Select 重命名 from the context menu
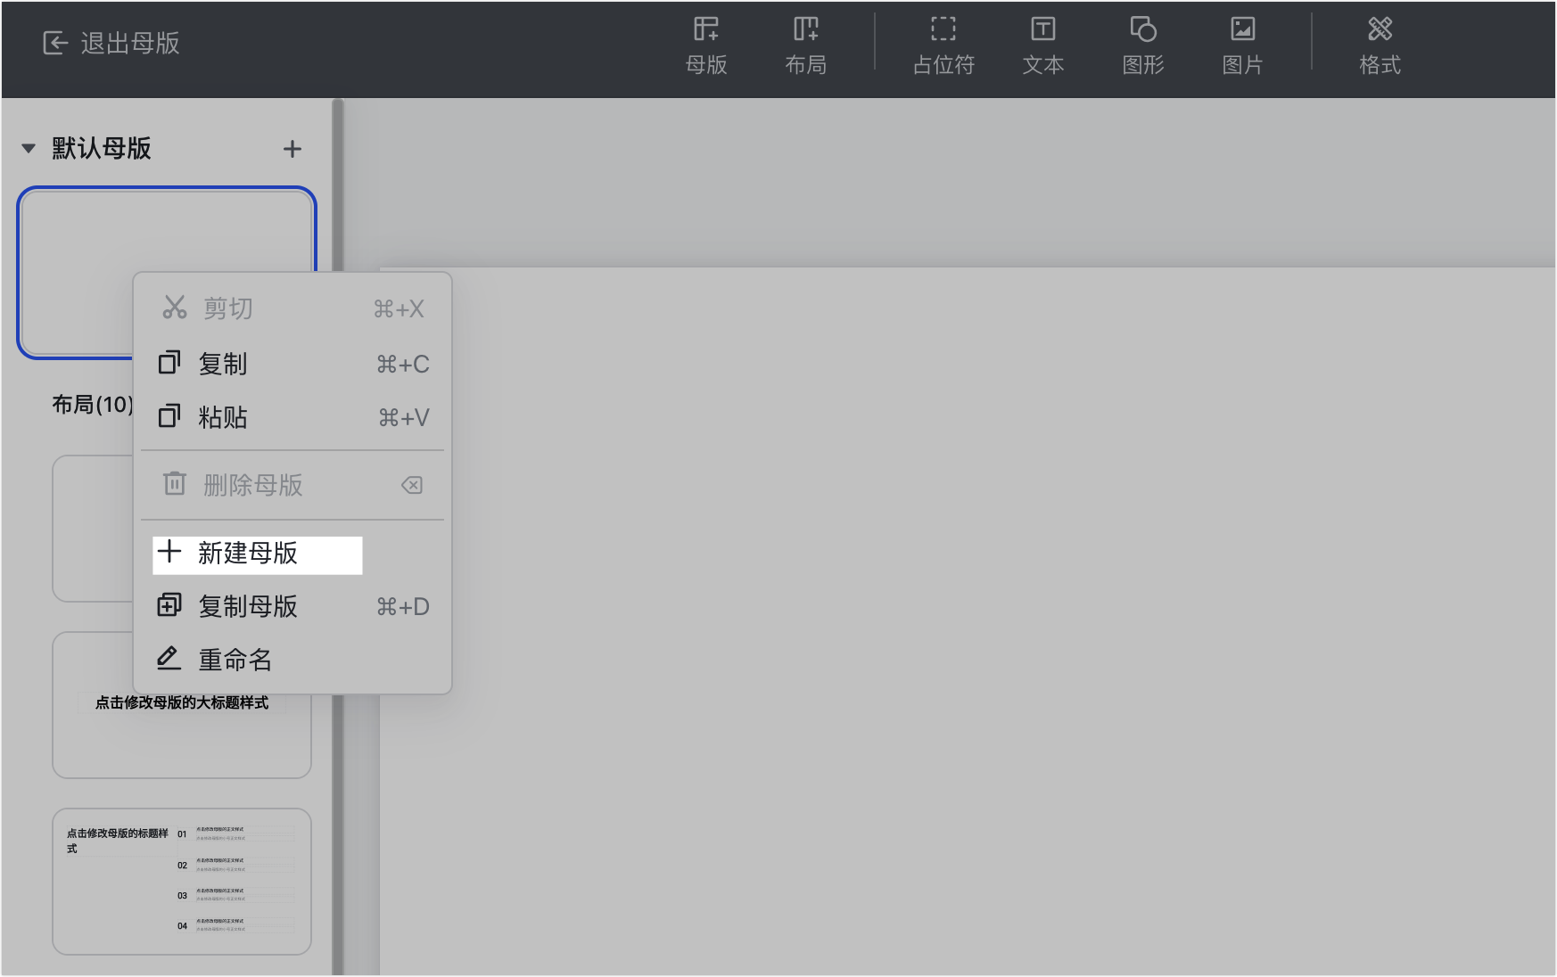Screen dimensions: 1557x977 tap(292, 660)
